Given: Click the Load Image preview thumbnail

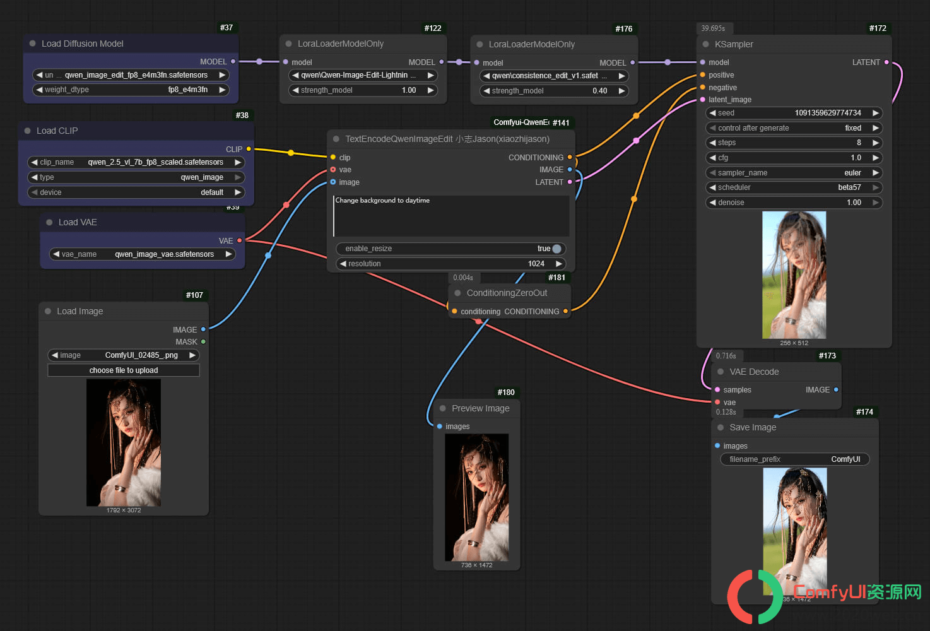Looking at the screenshot, I should 124,442.
